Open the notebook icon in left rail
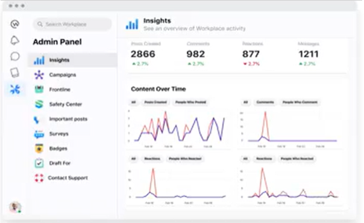Image resolution: width=364 pixels, height=223 pixels. [15, 73]
